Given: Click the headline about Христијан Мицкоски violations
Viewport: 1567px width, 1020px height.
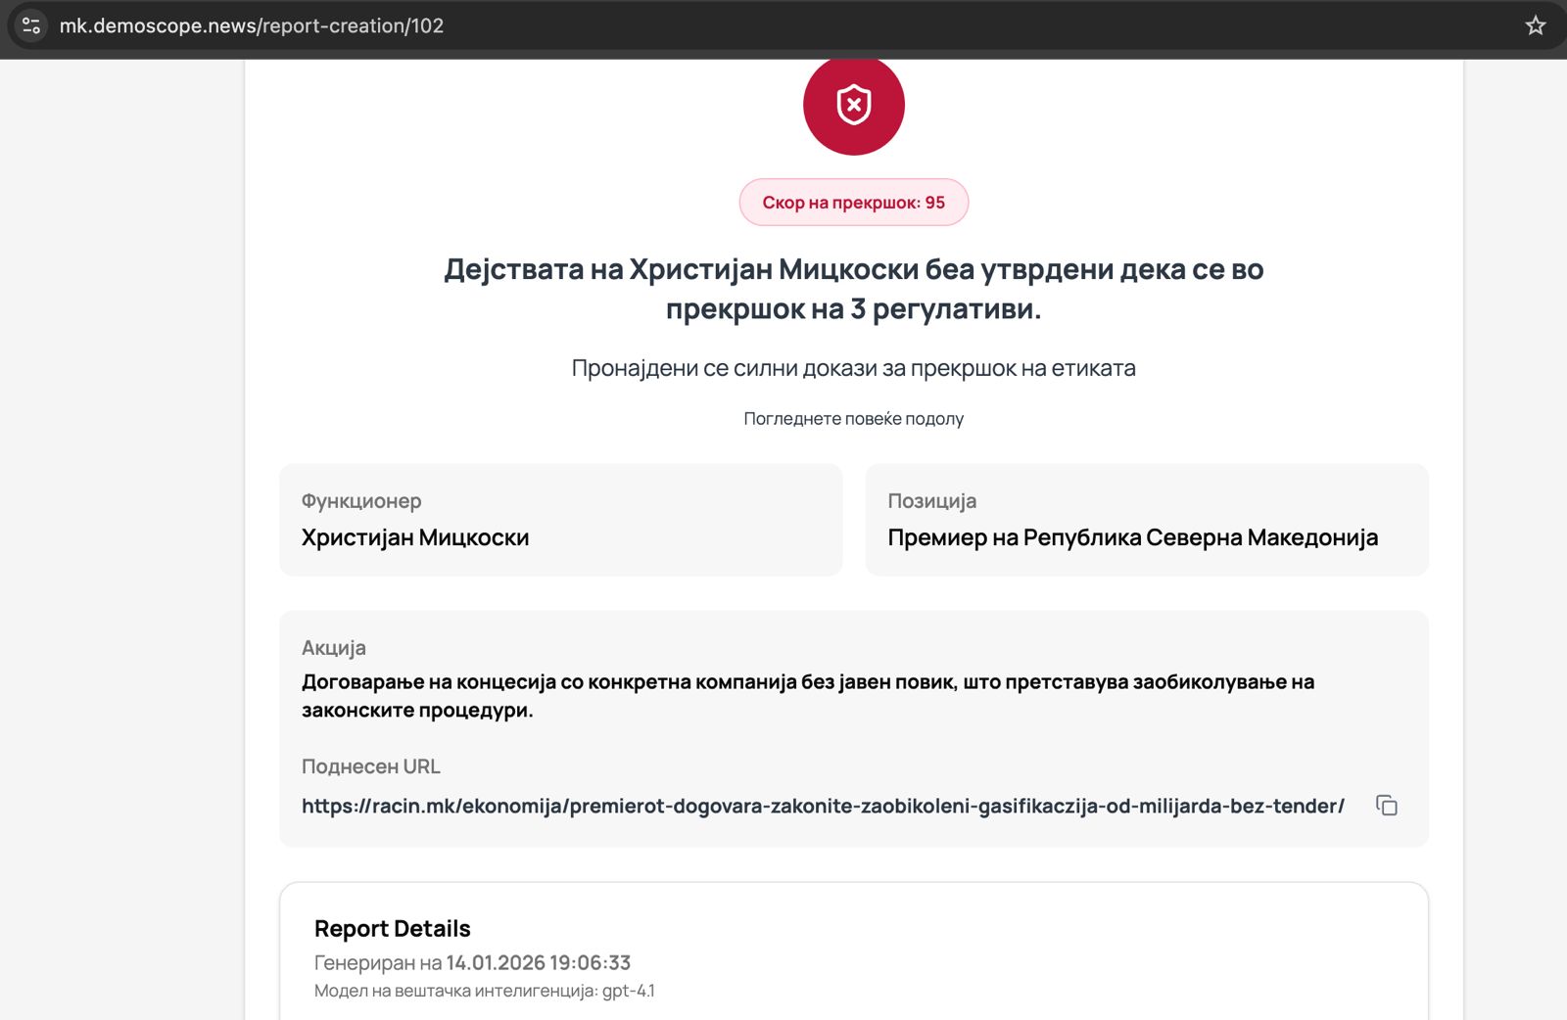Looking at the screenshot, I should coord(853,289).
